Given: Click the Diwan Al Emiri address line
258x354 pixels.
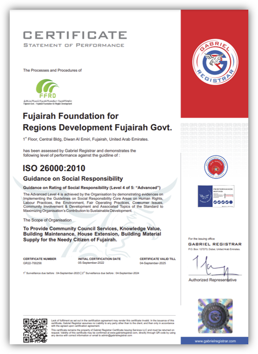Looking at the screenshot, I should point(86,139).
